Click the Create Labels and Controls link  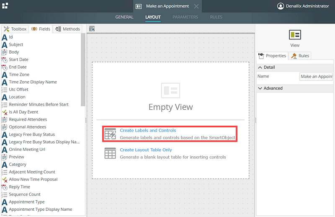[x=148, y=130]
